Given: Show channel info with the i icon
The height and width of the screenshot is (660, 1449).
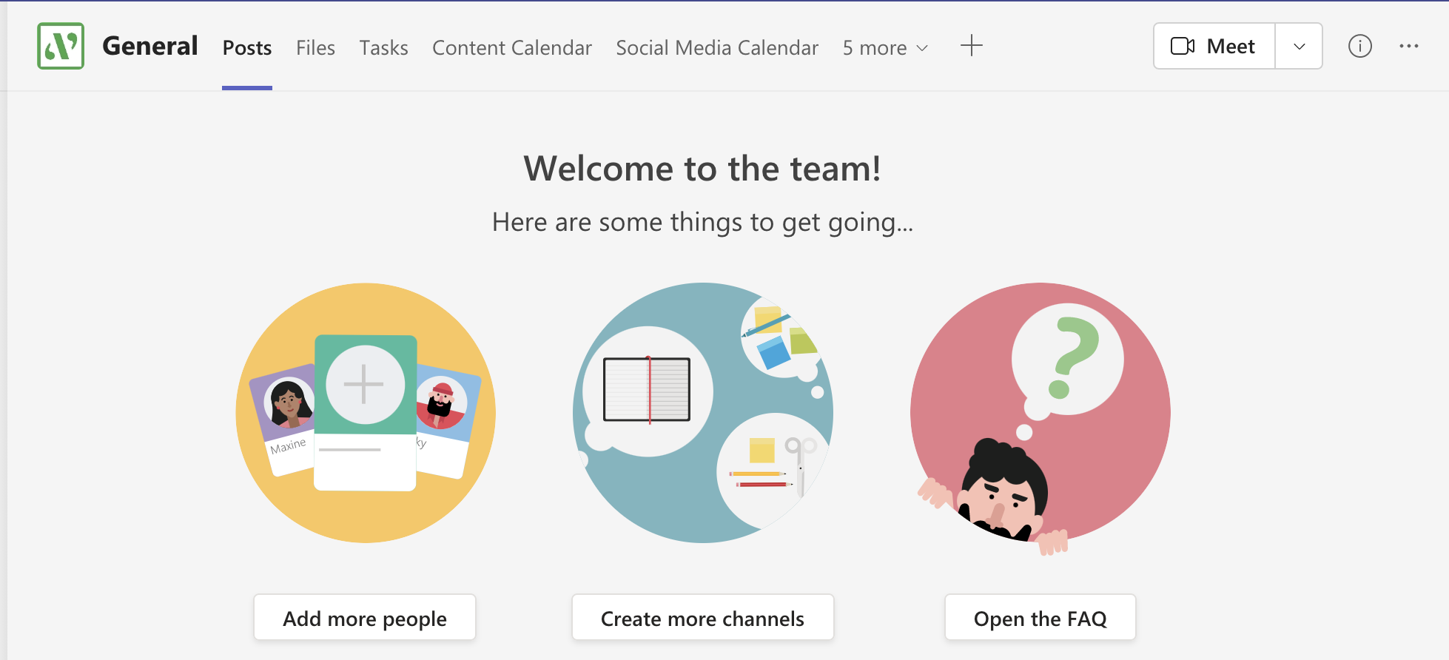Looking at the screenshot, I should [x=1359, y=46].
